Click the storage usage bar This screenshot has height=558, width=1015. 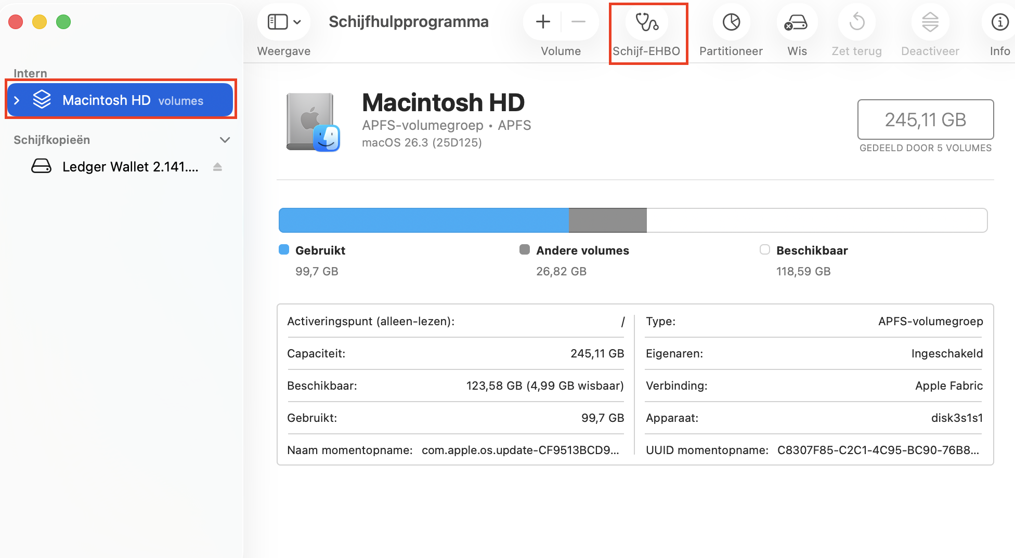632,220
